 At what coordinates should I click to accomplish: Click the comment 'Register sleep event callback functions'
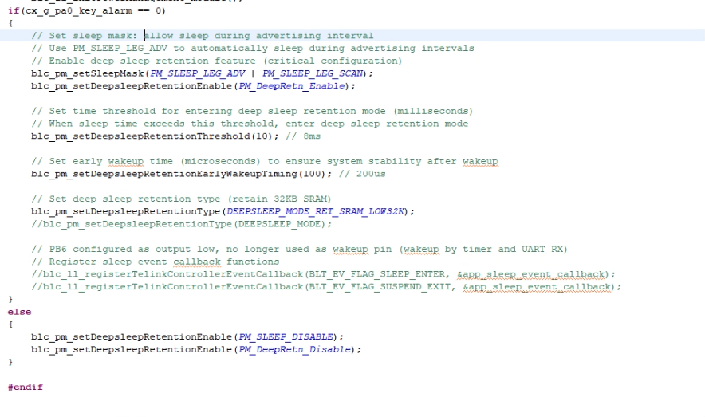(156, 262)
